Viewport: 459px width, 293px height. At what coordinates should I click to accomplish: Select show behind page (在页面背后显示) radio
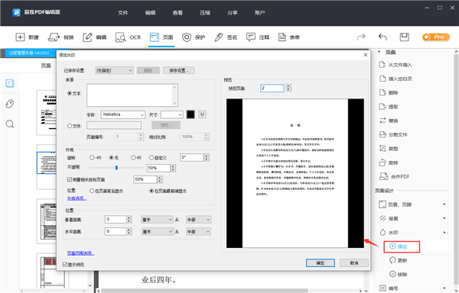click(x=92, y=191)
